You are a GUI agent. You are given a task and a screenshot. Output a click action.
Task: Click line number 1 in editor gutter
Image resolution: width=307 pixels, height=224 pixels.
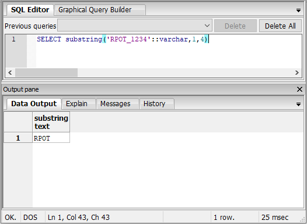click(x=13, y=39)
